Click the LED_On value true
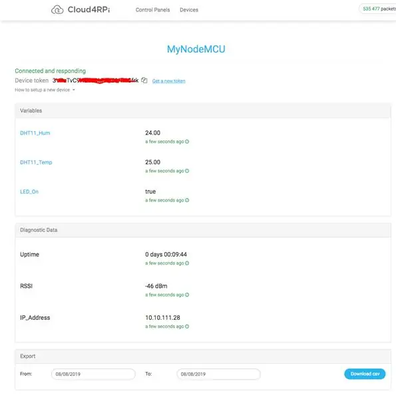This screenshot has width=396, height=399. point(150,192)
